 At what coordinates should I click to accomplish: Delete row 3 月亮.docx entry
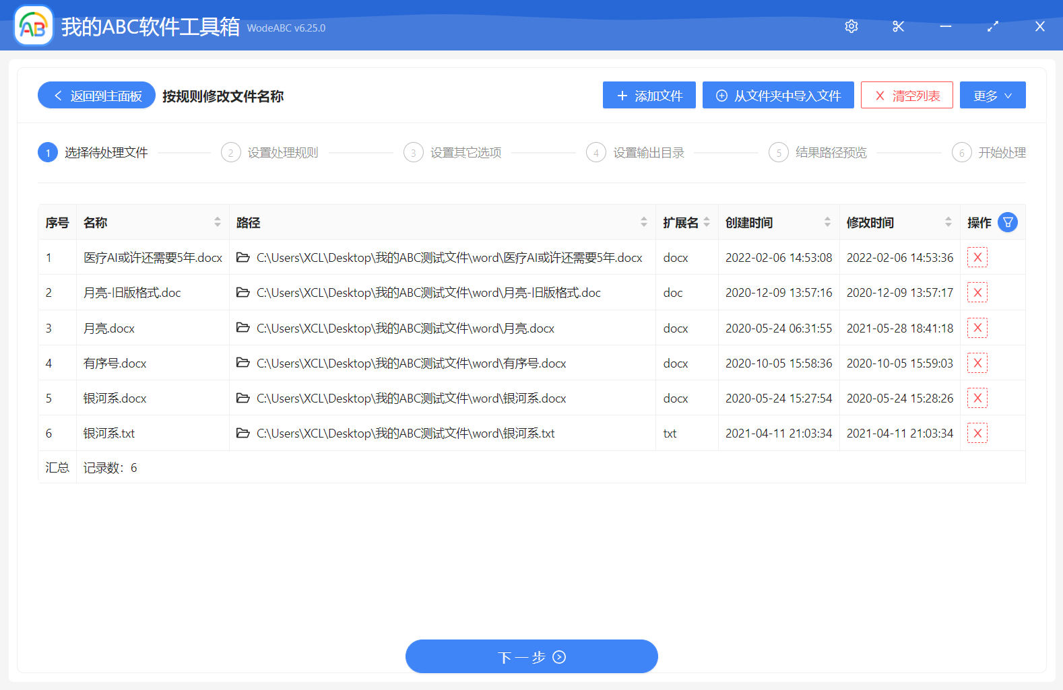coord(977,328)
